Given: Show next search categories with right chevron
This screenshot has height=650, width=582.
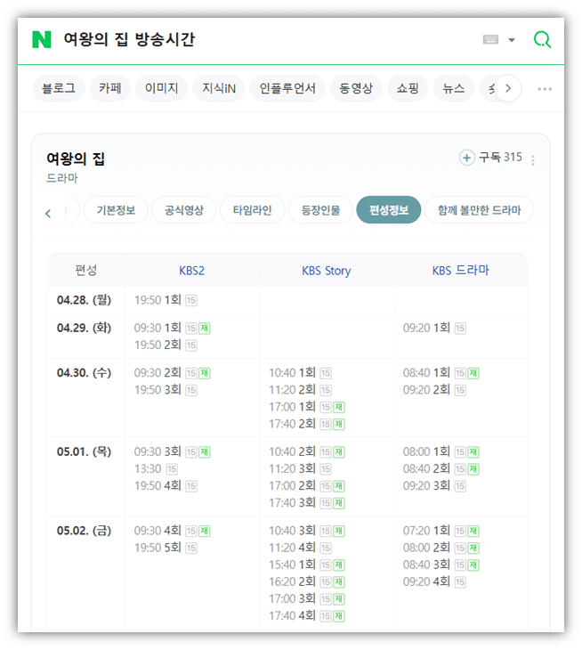Looking at the screenshot, I should (508, 88).
